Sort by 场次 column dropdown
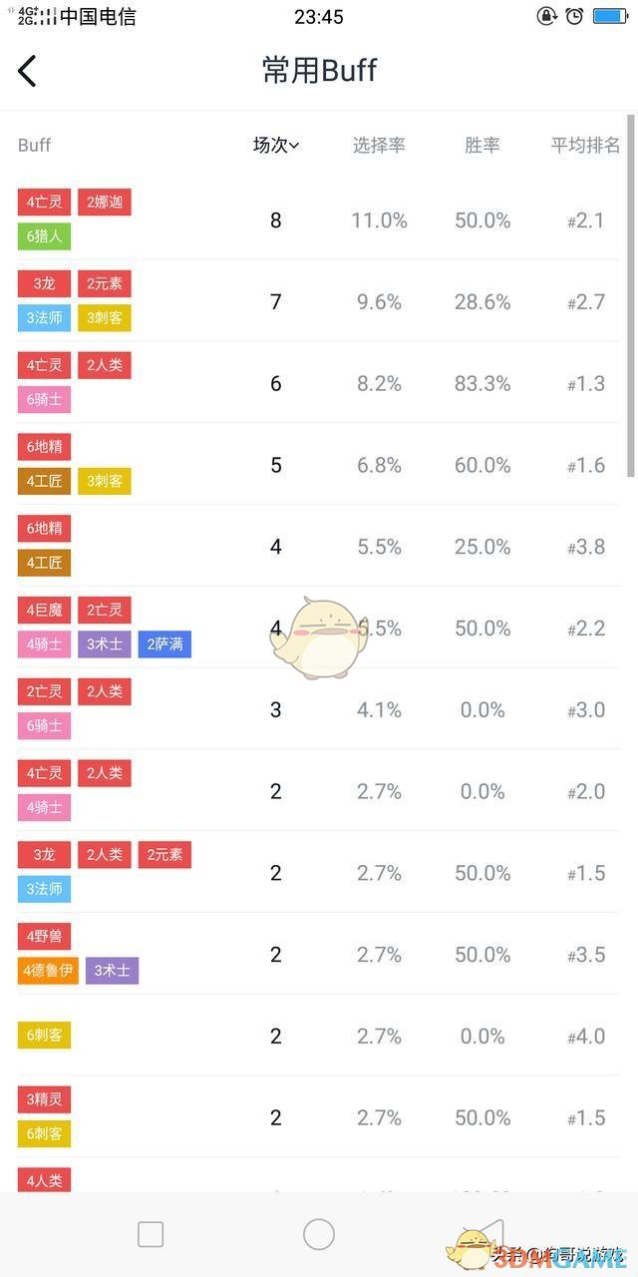The image size is (638, 1277). tap(276, 146)
